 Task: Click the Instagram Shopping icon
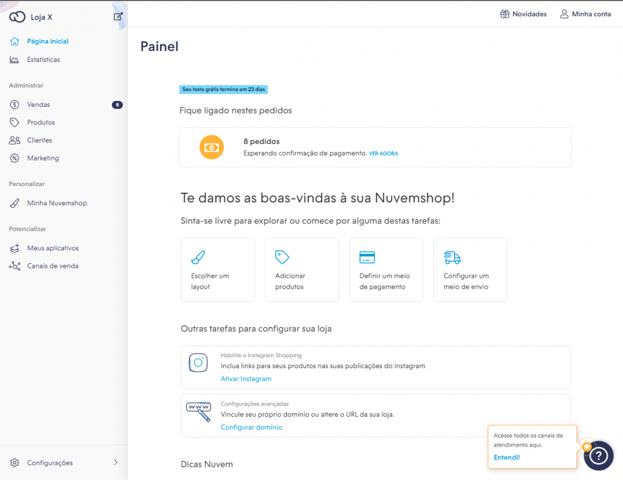(198, 363)
